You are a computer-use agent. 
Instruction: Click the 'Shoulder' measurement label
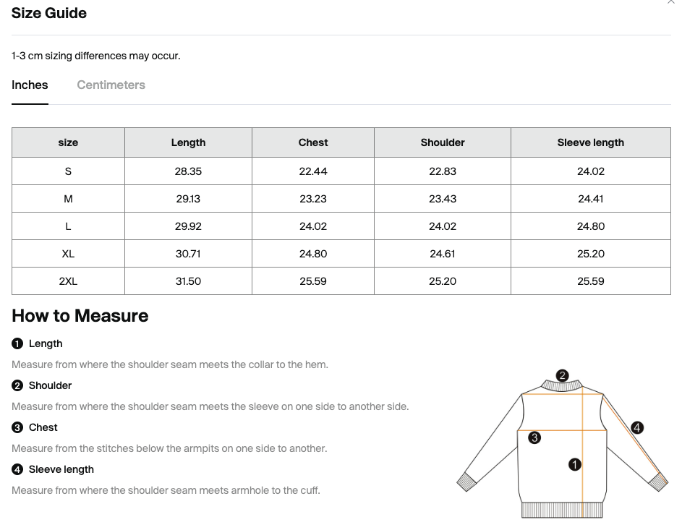point(50,385)
